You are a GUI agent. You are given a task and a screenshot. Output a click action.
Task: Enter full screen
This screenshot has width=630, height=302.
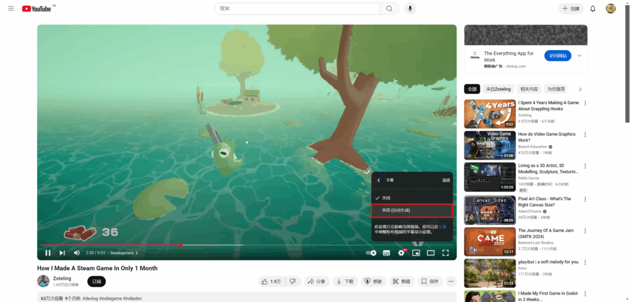(445, 253)
